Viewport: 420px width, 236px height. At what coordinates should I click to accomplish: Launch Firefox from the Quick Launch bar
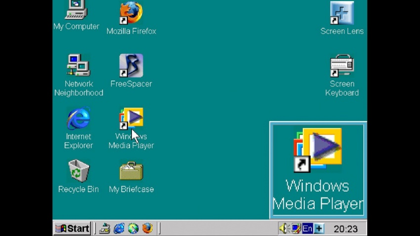[x=147, y=228]
